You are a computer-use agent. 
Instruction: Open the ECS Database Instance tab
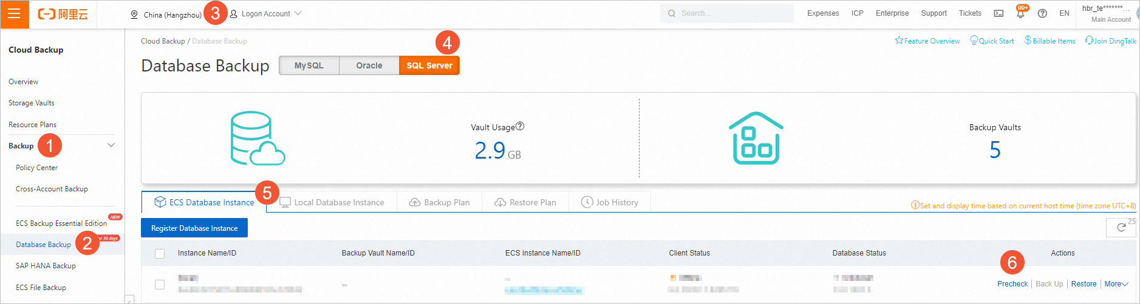204,202
